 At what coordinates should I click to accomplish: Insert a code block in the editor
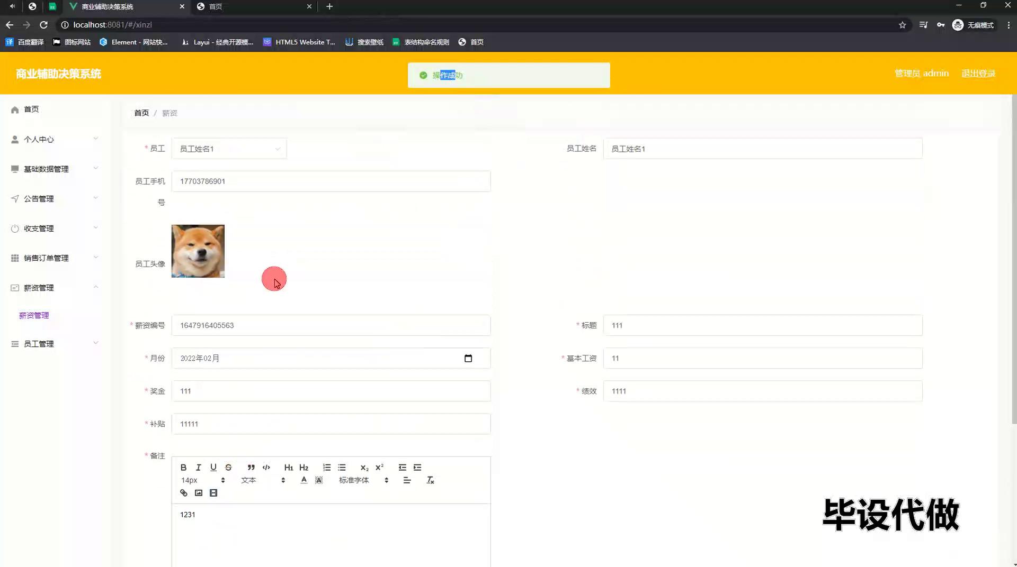(266, 468)
